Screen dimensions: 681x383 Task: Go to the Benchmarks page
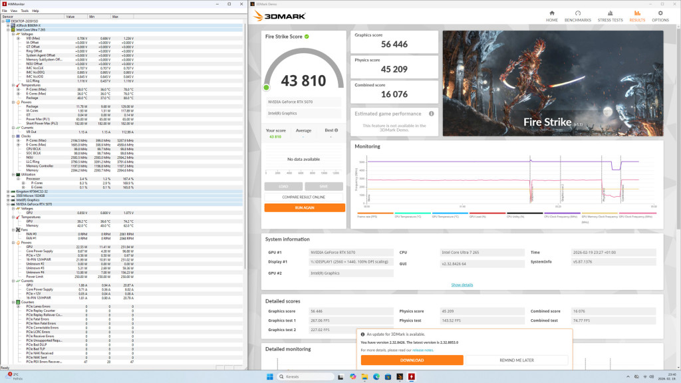pos(578,16)
